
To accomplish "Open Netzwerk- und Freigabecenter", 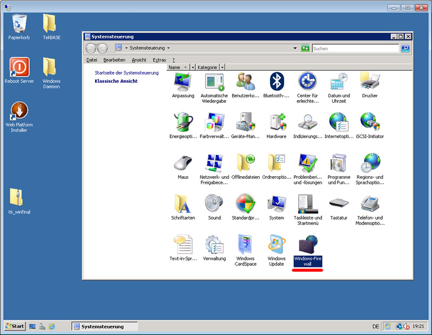I will click(x=214, y=169).
